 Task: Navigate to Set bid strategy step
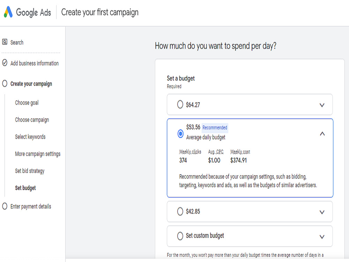pyautogui.click(x=30, y=171)
